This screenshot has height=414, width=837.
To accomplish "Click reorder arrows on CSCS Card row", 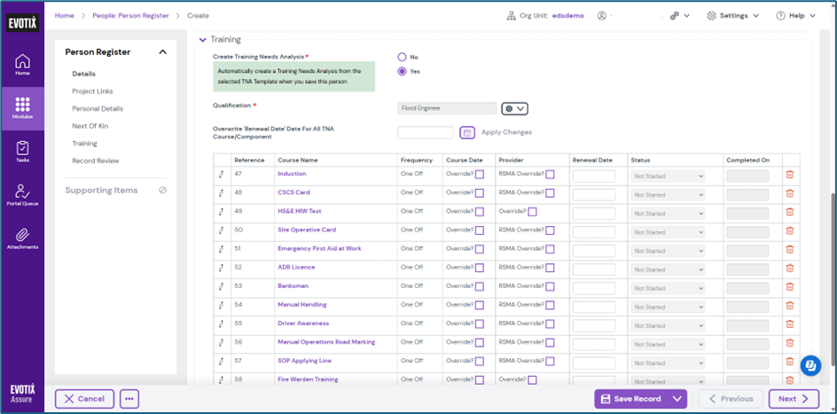I will coord(222,193).
